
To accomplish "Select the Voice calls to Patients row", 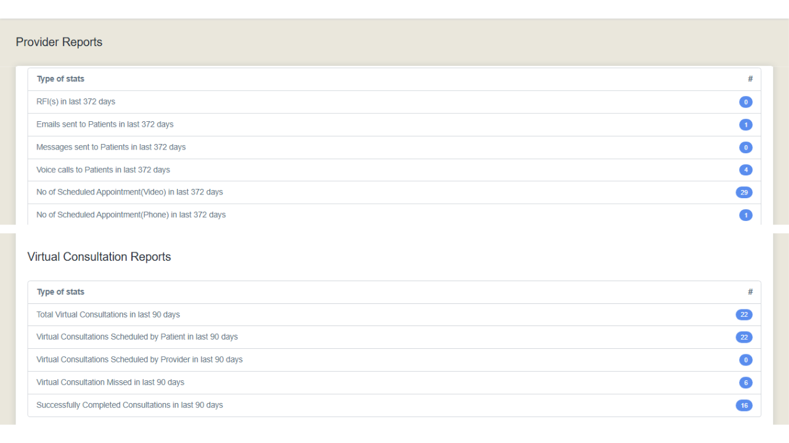I will (103, 170).
